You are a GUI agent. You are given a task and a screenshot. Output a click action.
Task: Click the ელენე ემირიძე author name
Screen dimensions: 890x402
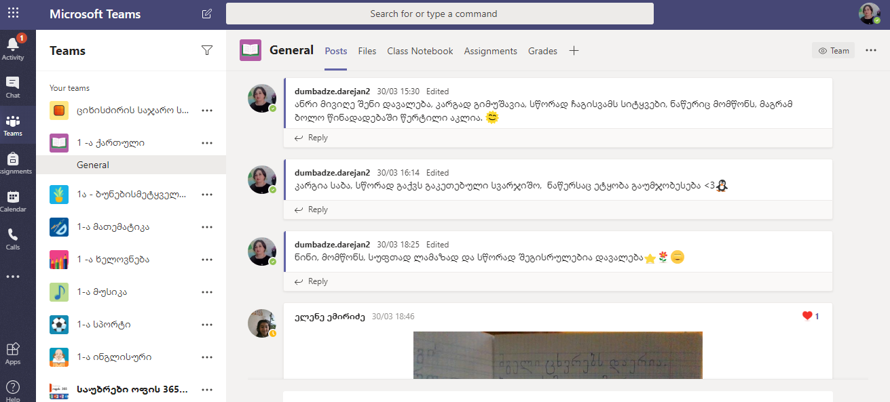pos(330,317)
